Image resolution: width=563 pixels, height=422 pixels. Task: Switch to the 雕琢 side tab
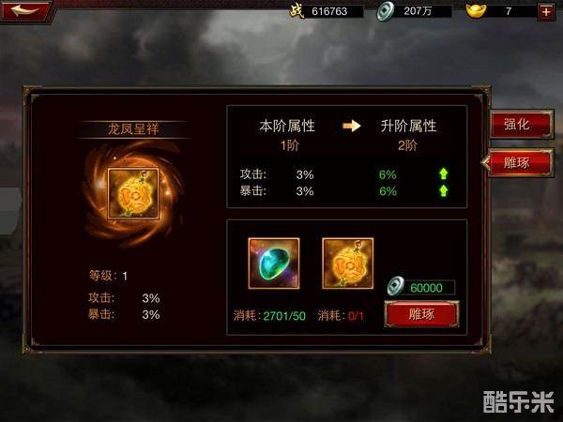[519, 163]
